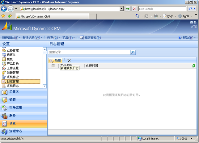Click the RSS feeds icon
The width and height of the screenshot is (199, 143).
(x=146, y=16)
